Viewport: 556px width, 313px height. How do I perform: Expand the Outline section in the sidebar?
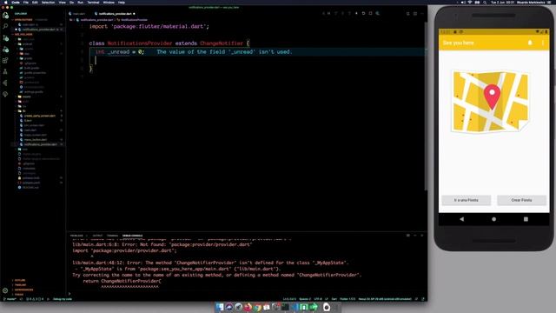(20, 280)
